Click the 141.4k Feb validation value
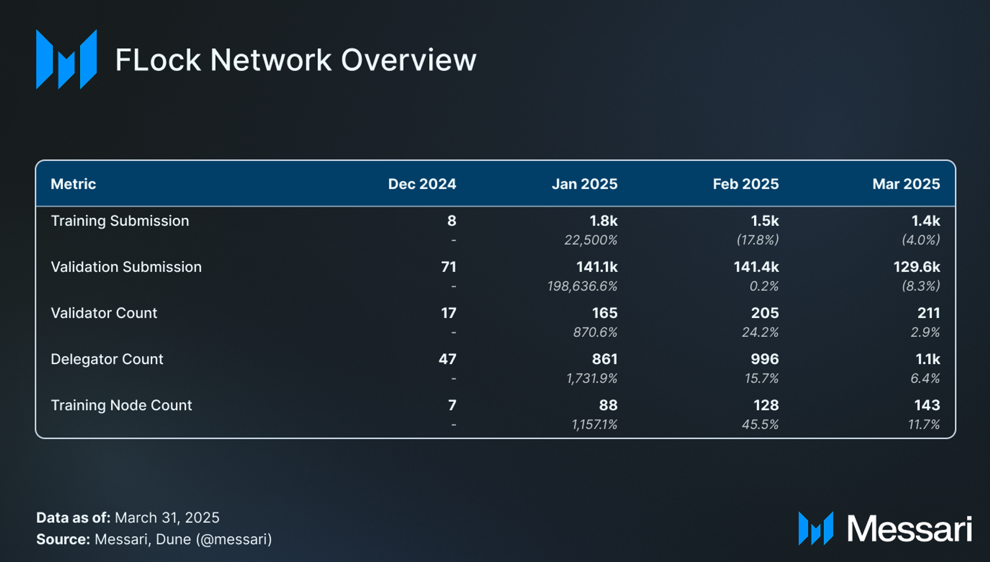 pos(756,267)
